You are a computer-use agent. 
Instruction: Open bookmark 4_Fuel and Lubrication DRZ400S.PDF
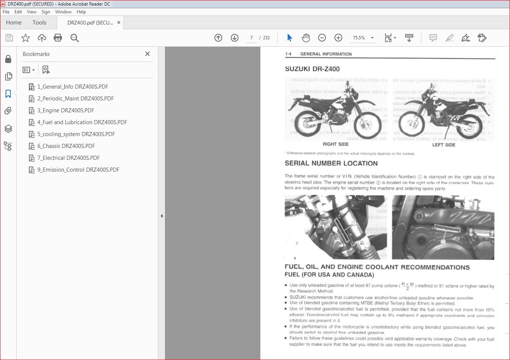(82, 122)
